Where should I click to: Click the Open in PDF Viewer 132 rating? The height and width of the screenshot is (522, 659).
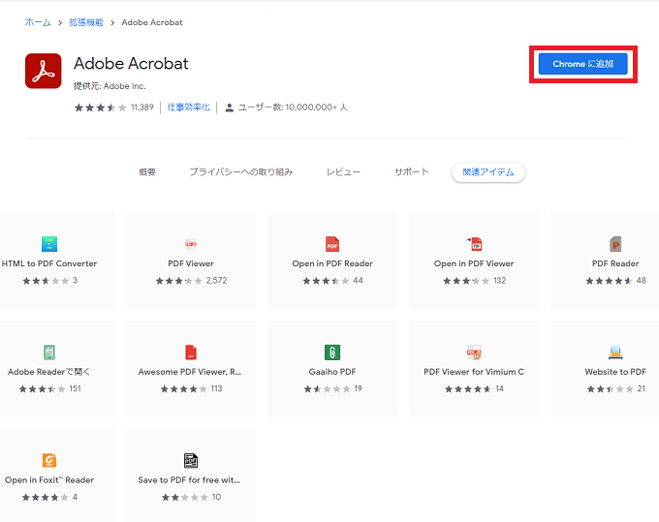(x=474, y=281)
